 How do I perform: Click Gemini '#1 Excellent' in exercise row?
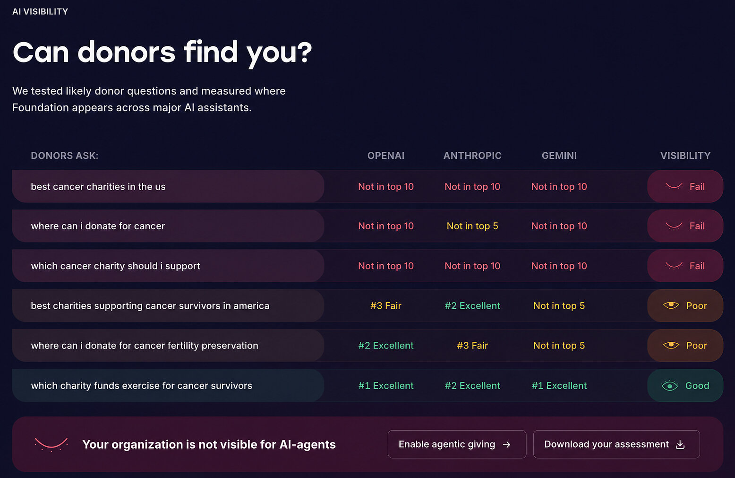pyautogui.click(x=559, y=385)
